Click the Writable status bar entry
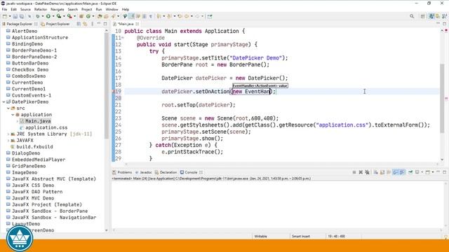449x252 pixels. [x=260, y=237]
